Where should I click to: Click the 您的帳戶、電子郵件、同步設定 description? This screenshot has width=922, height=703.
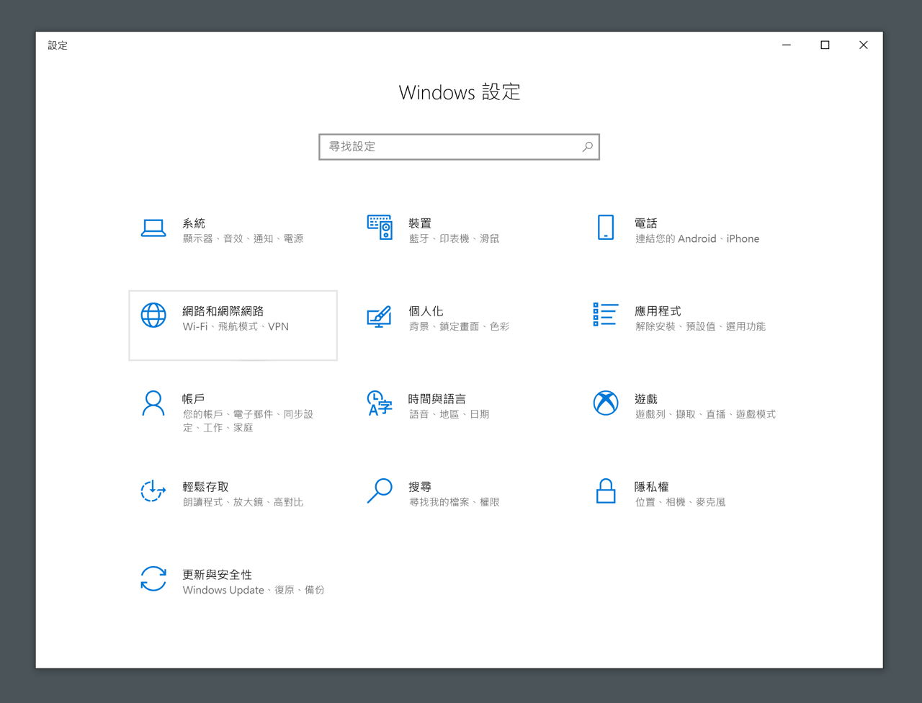pyautogui.click(x=248, y=421)
